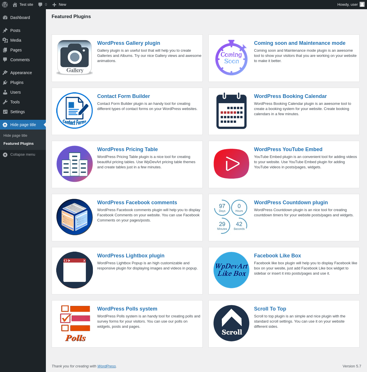367x372 pixels.
Task: Click the Version 5.7 footer text
Action: click(352, 366)
